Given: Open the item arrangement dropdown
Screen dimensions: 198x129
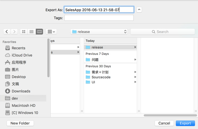Looking at the screenshot, I should (x=51, y=32).
